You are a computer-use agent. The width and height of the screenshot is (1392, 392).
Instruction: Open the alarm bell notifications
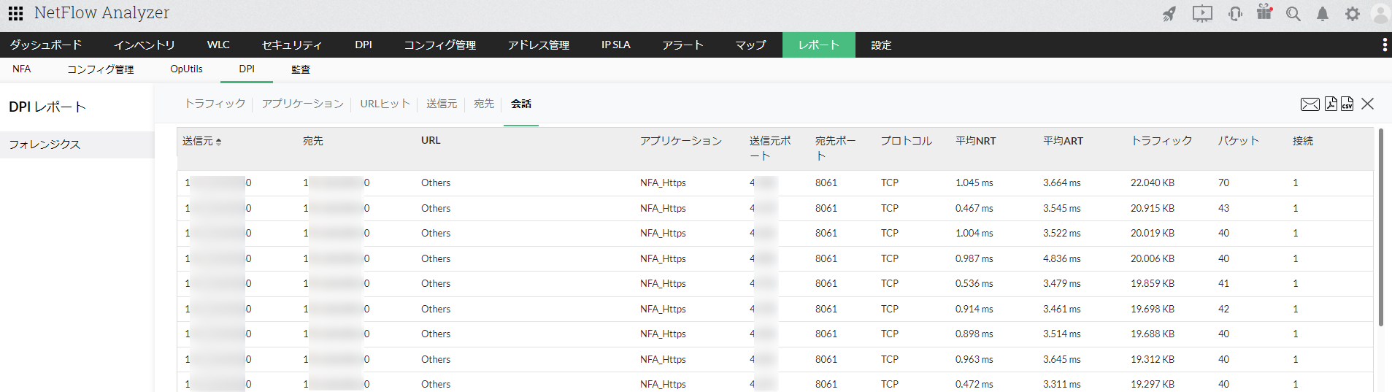(1323, 14)
